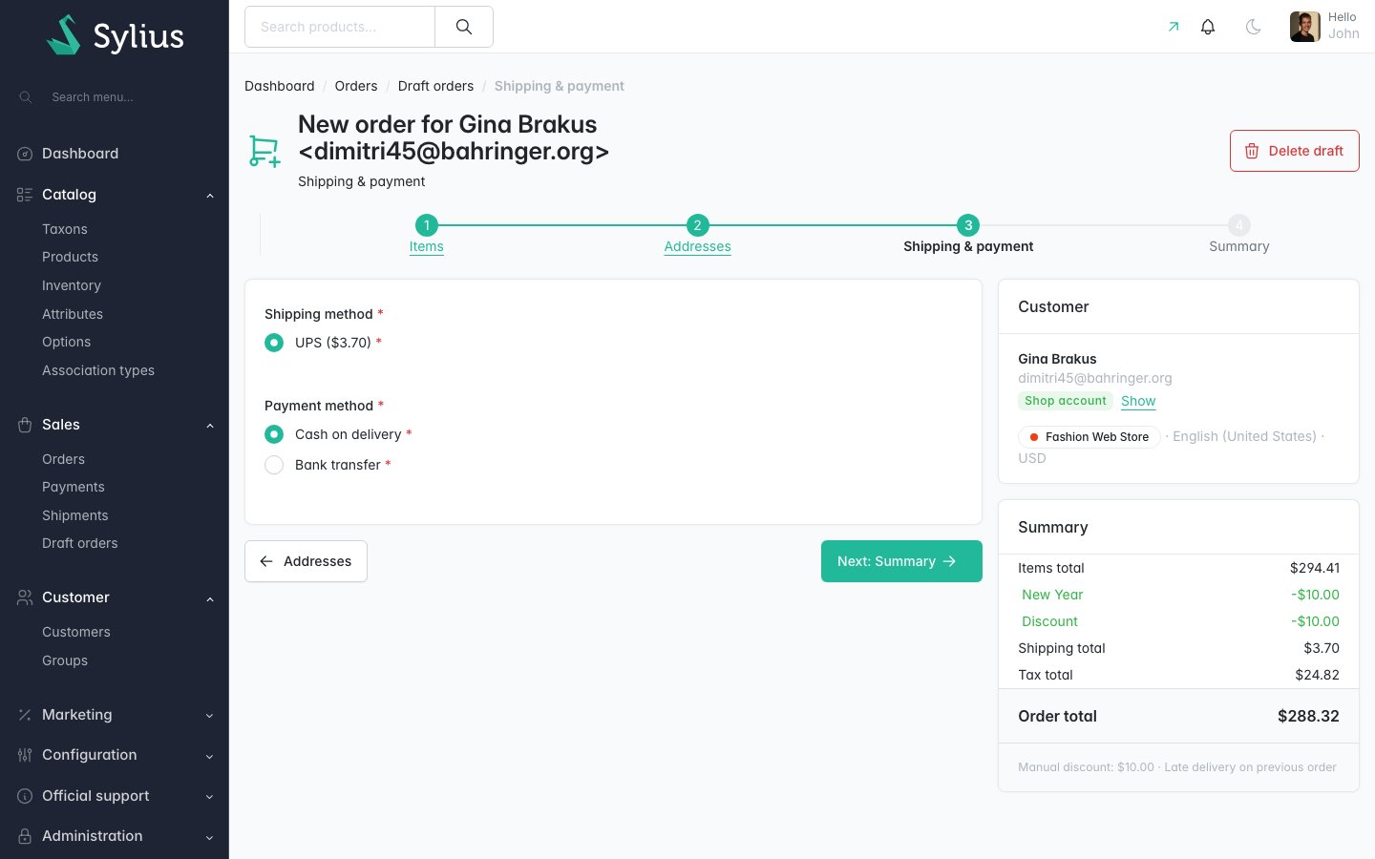Click the Marketing percent icon
Screen dimensions: 1375x859
pyautogui.click(x=25, y=715)
